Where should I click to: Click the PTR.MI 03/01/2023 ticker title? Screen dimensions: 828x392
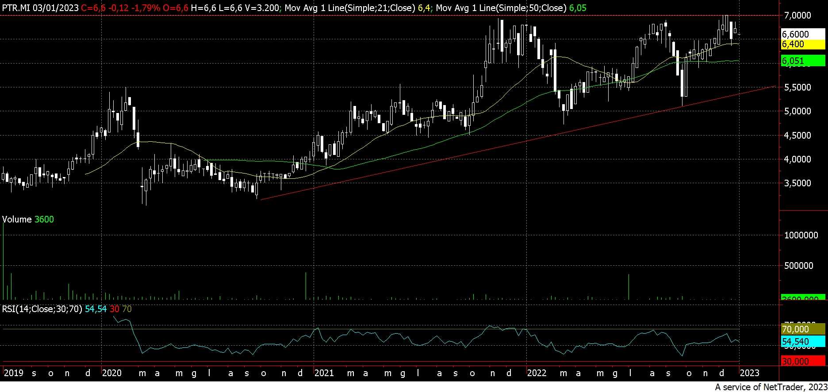[41, 8]
